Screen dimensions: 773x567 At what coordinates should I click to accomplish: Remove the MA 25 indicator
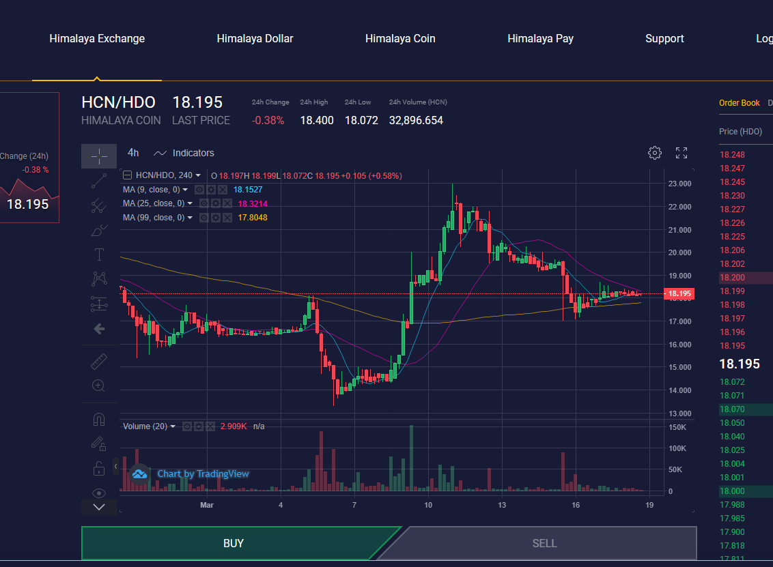(x=227, y=203)
